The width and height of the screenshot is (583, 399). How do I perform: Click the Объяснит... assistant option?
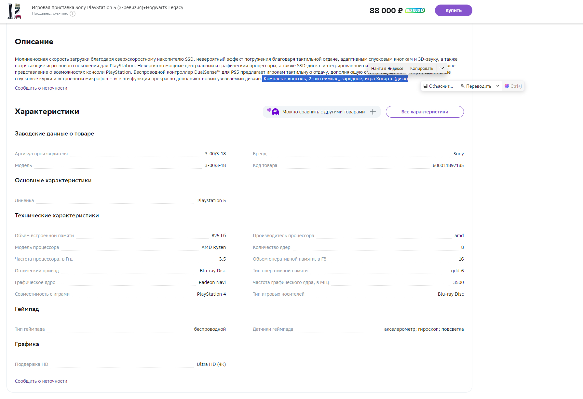(x=438, y=86)
